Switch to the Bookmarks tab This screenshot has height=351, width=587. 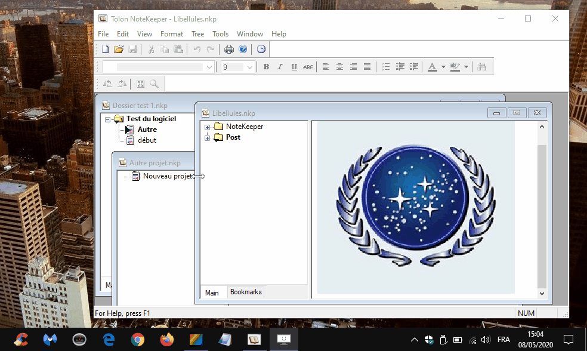(x=246, y=292)
